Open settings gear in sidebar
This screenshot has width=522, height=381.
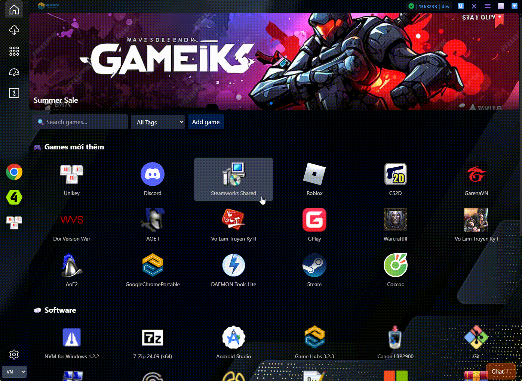14,354
